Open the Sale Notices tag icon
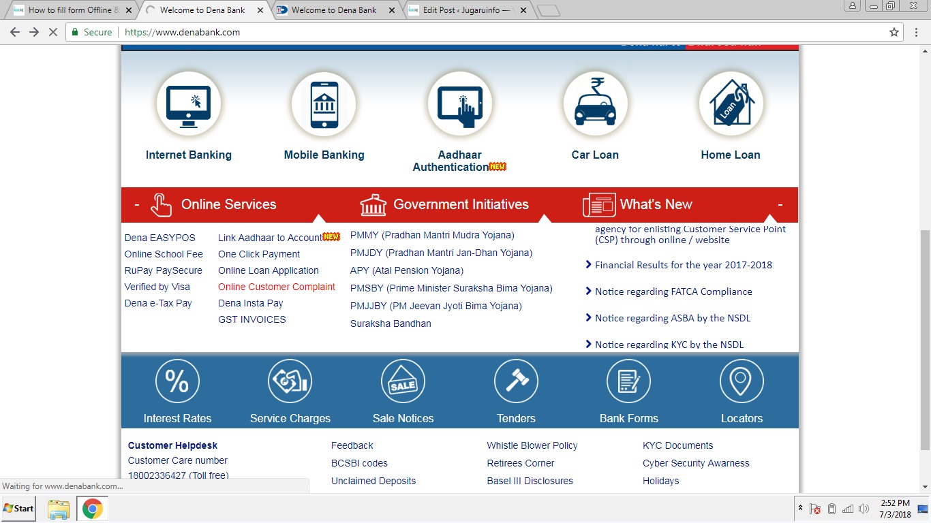 403,381
